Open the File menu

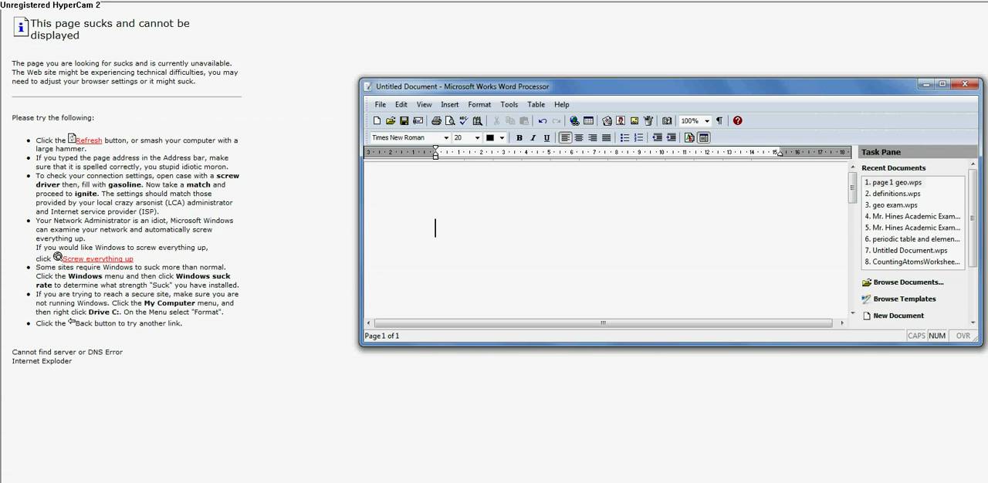(x=380, y=104)
